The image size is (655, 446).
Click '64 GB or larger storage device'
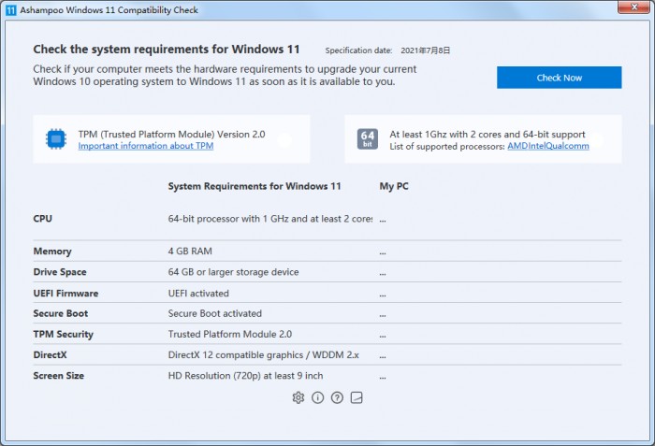pyautogui.click(x=234, y=272)
